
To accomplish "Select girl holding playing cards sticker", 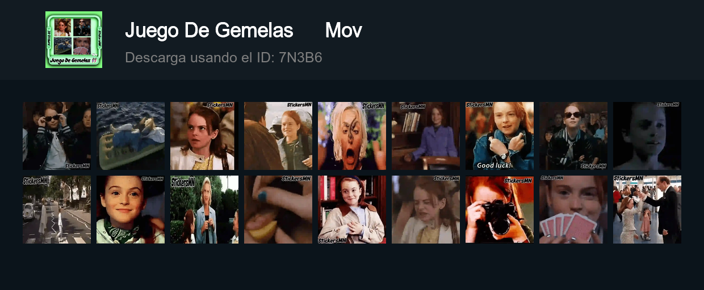I will 573,210.
